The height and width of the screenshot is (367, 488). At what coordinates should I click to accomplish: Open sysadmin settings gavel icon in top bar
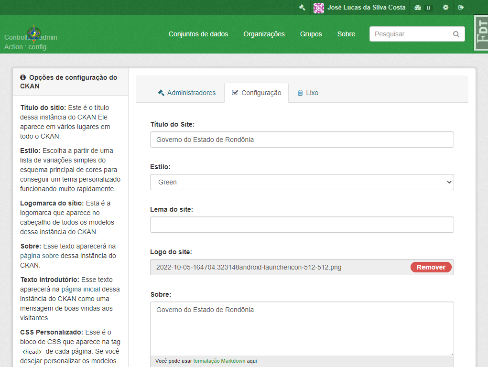[302, 8]
